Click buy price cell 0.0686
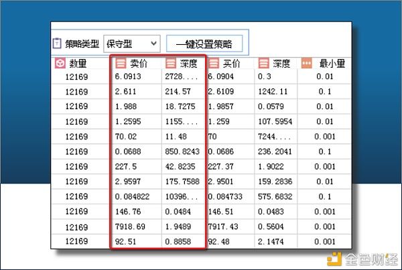 [220, 151]
